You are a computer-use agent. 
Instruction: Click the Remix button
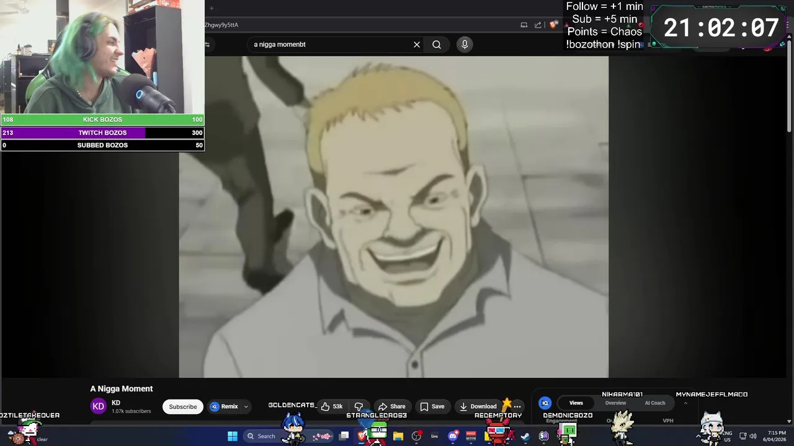coord(224,407)
